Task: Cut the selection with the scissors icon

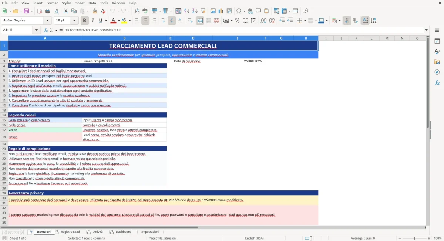Action: [x=66, y=11]
